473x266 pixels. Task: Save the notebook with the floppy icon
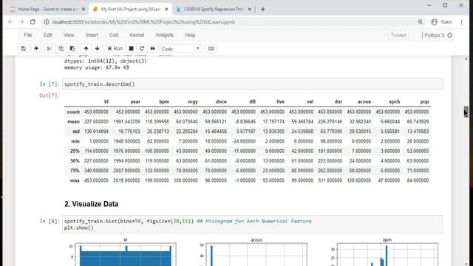[23, 49]
